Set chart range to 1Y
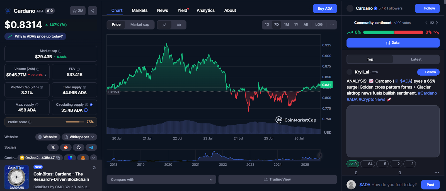The height and width of the screenshot is (191, 446). [296, 25]
